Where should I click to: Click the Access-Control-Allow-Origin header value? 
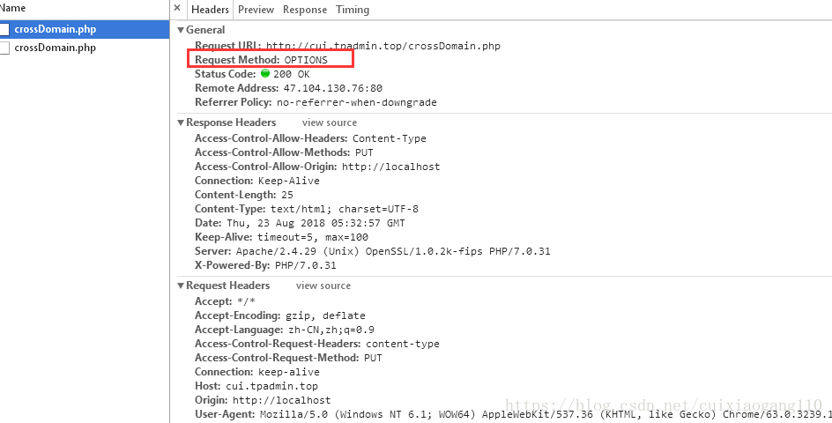click(391, 167)
